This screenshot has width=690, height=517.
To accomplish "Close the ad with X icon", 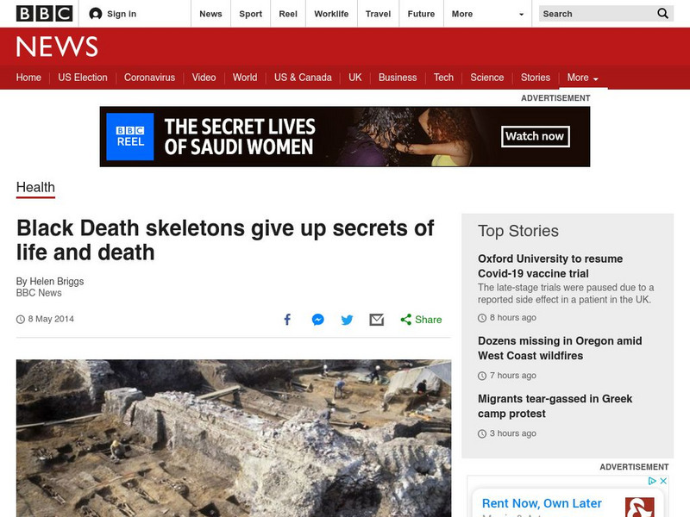I will (x=663, y=481).
